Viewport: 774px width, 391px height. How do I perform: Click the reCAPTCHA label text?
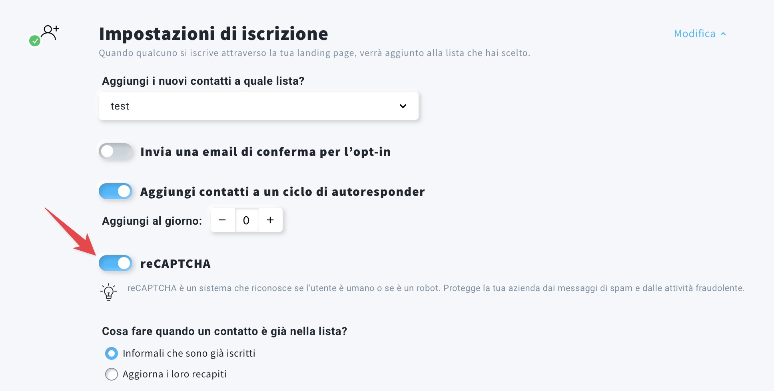176,264
